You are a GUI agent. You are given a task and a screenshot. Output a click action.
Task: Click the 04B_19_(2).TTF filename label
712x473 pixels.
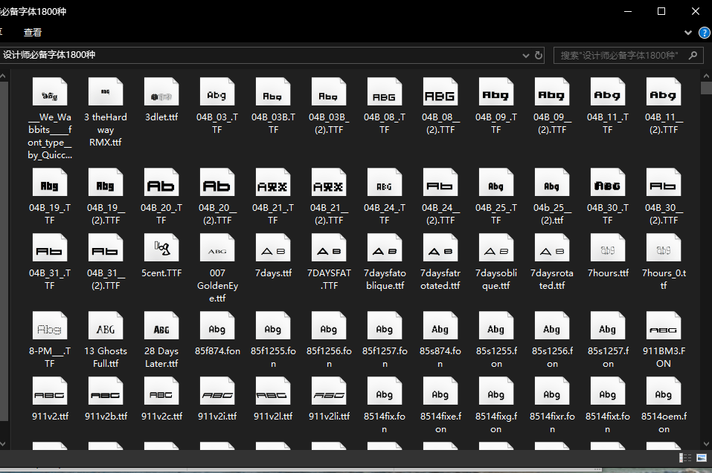point(106,214)
